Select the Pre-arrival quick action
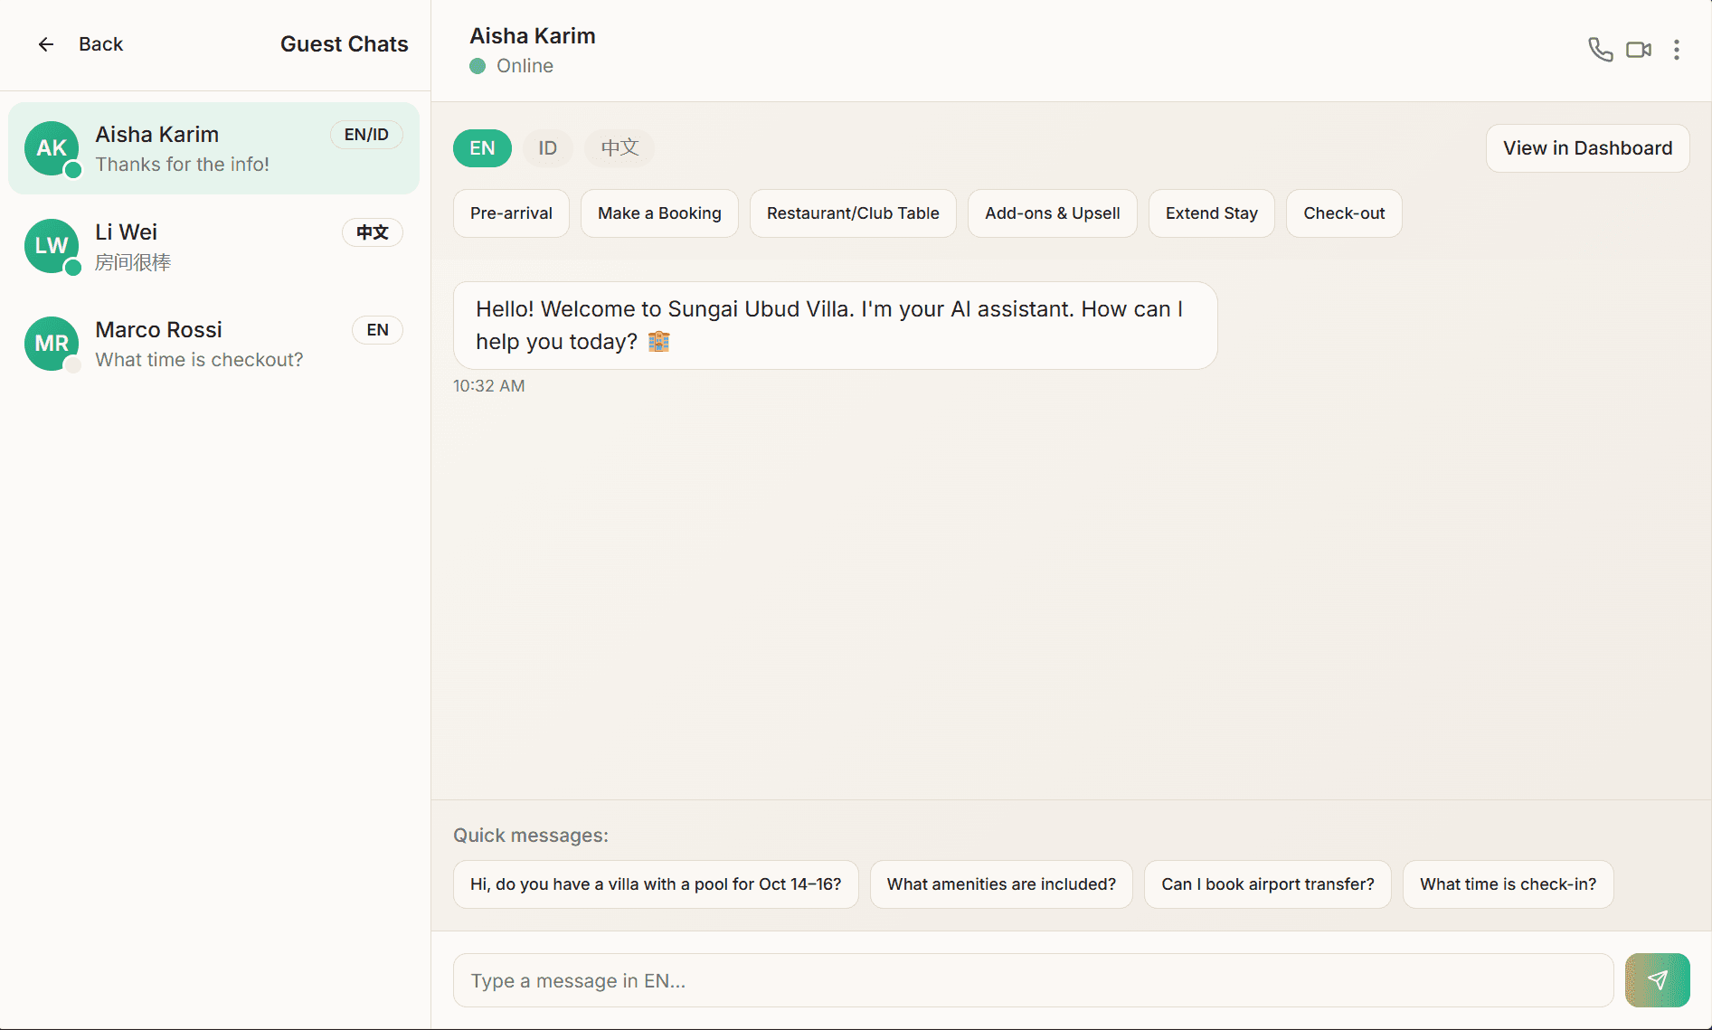 click(x=510, y=213)
